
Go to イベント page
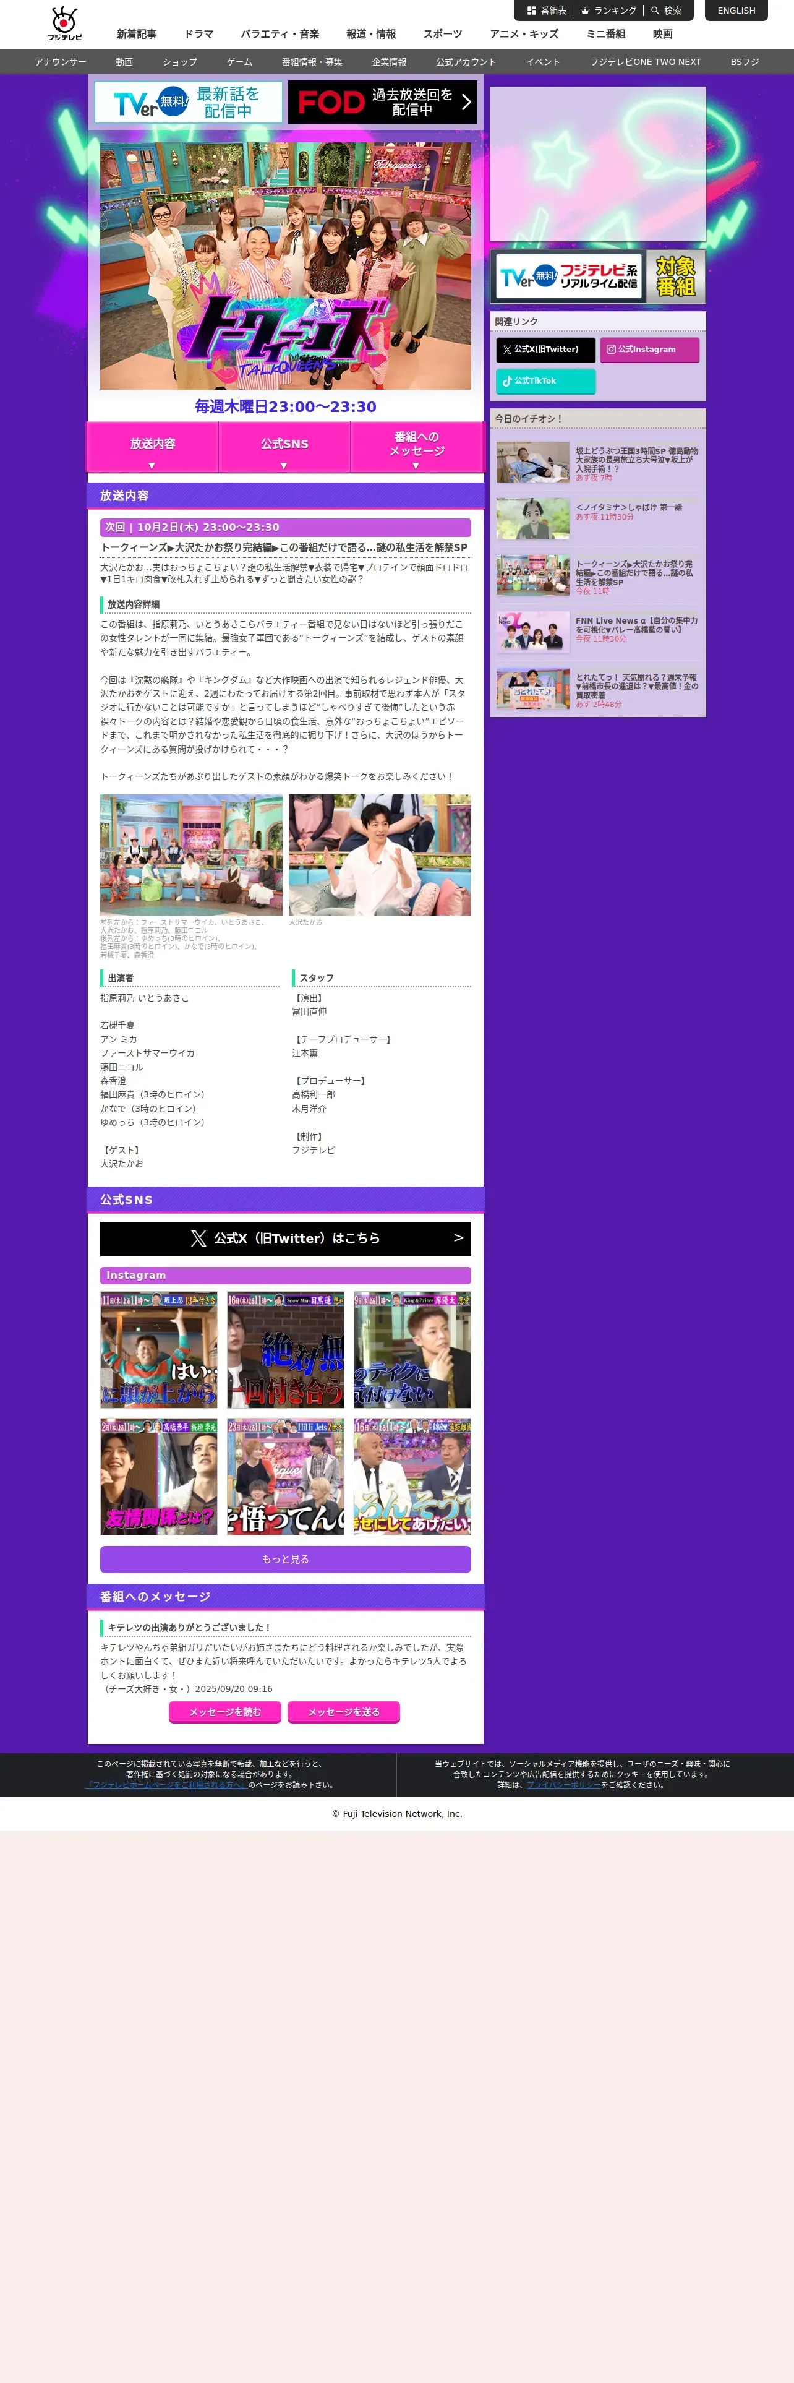542,62
